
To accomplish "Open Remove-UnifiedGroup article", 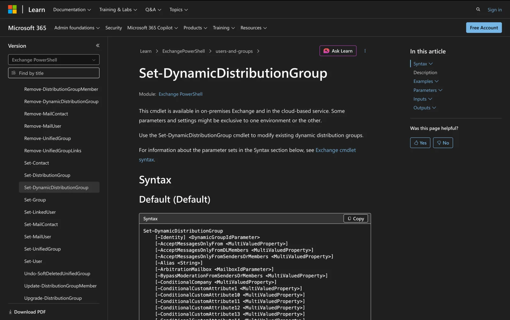I will point(47,138).
